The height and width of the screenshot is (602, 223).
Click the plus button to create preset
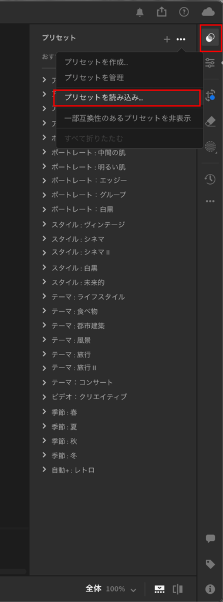167,39
